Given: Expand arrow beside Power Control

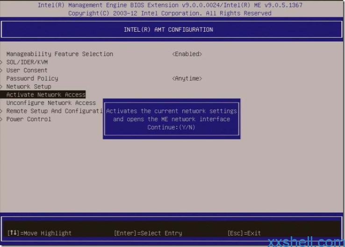Looking at the screenshot, I should point(1,119).
